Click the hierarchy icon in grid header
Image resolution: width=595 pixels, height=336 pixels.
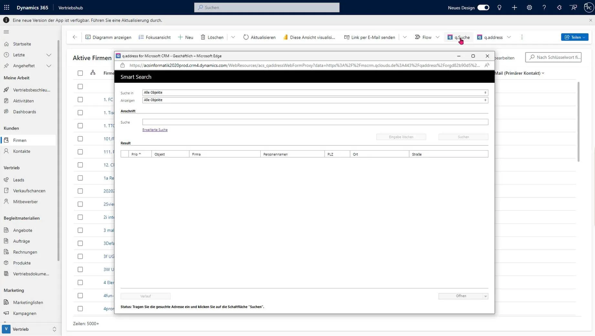tap(93, 73)
